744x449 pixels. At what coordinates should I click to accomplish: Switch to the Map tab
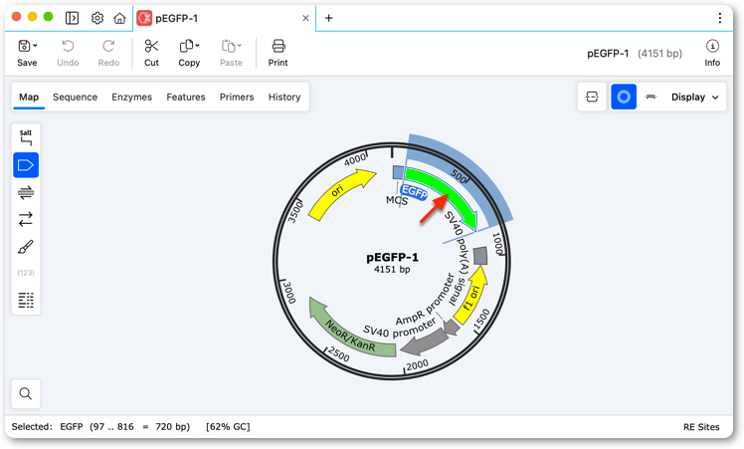point(29,97)
